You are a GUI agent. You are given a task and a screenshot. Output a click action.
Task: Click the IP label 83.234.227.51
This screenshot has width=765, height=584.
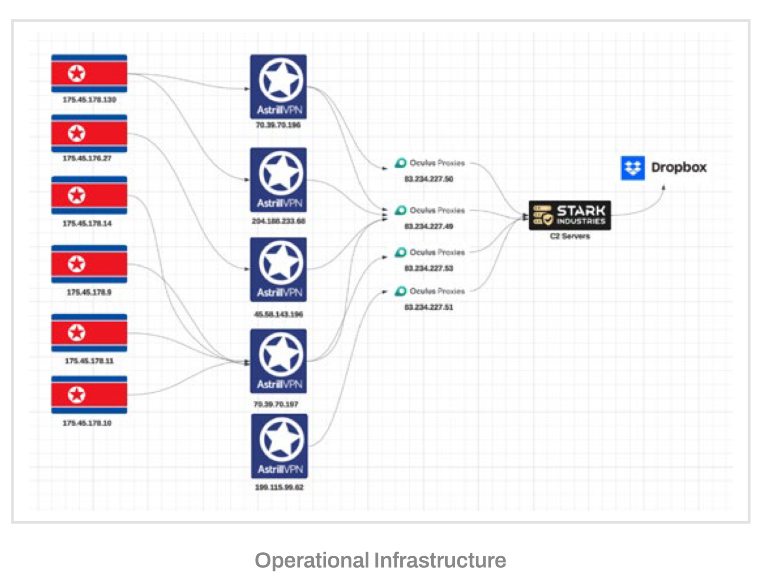pyautogui.click(x=428, y=307)
